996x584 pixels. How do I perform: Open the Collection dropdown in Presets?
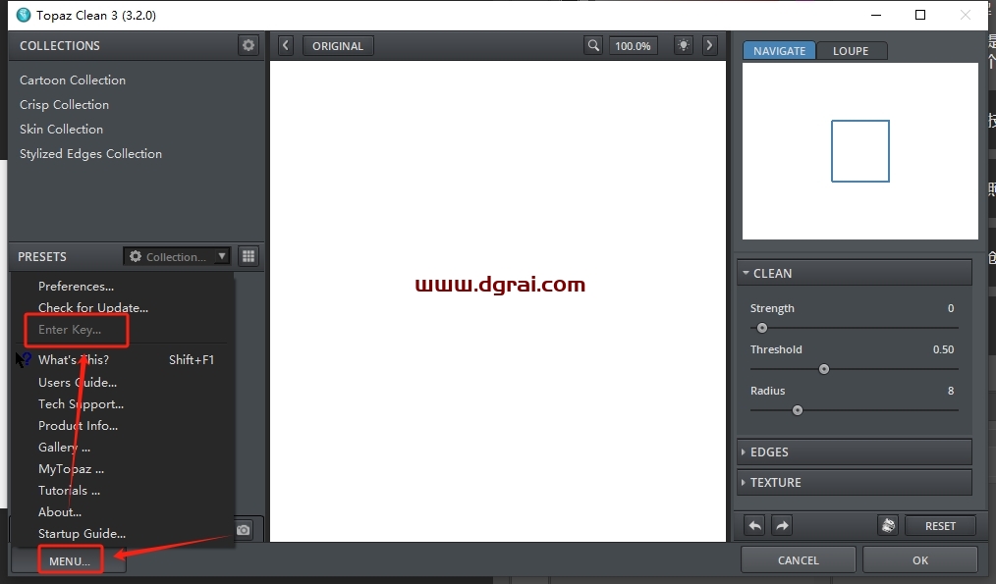pos(177,256)
